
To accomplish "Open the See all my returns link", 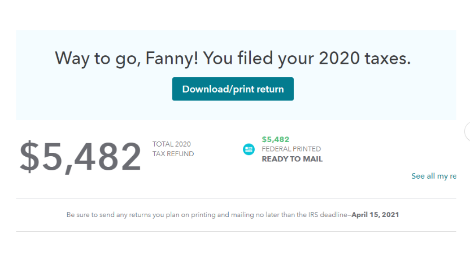I will click(434, 176).
